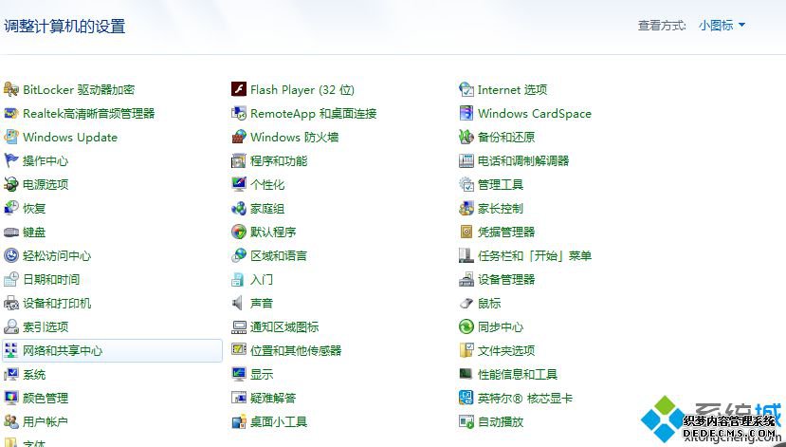Click the 个性化 icon
Image resolution: width=786 pixels, height=447 pixels.
[x=239, y=184]
